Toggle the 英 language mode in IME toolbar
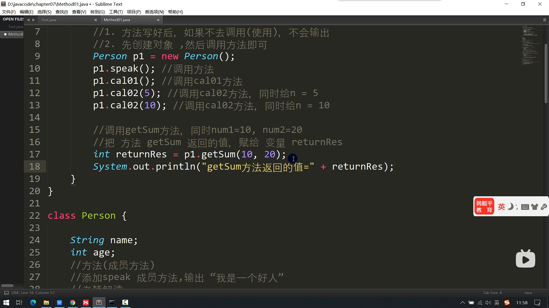 pos(501,207)
